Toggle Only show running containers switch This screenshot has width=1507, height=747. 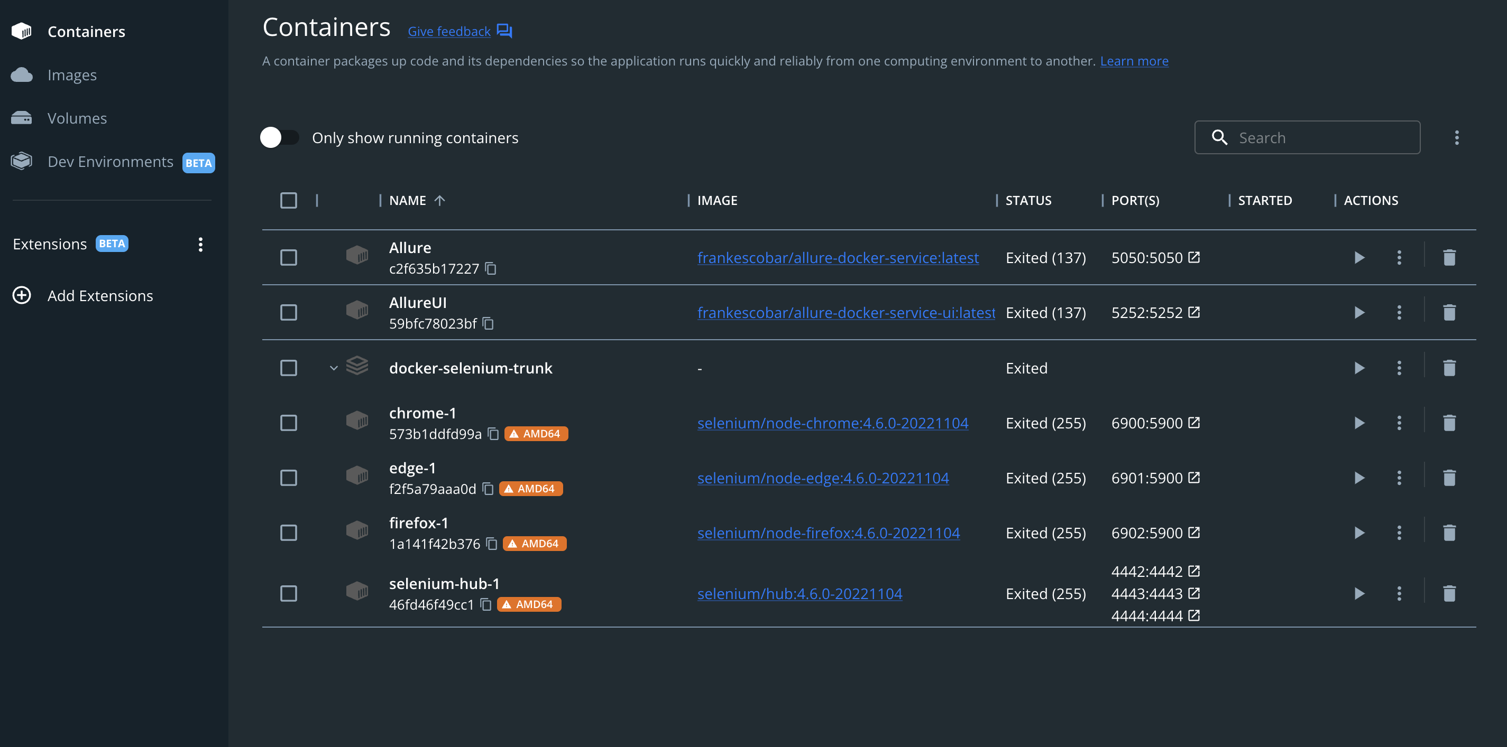279,138
